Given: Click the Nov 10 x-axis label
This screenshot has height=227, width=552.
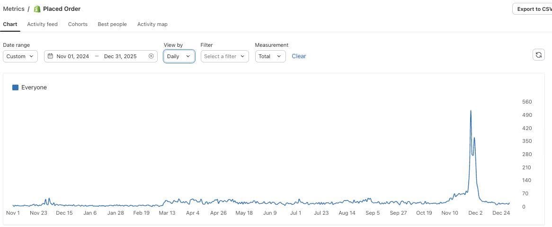Looking at the screenshot, I should [x=450, y=213].
